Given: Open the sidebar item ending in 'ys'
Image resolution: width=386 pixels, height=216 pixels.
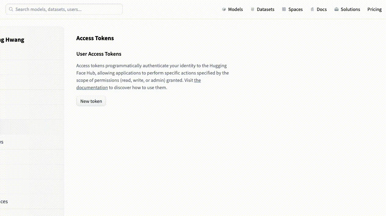Looking at the screenshot, I should (2, 142).
